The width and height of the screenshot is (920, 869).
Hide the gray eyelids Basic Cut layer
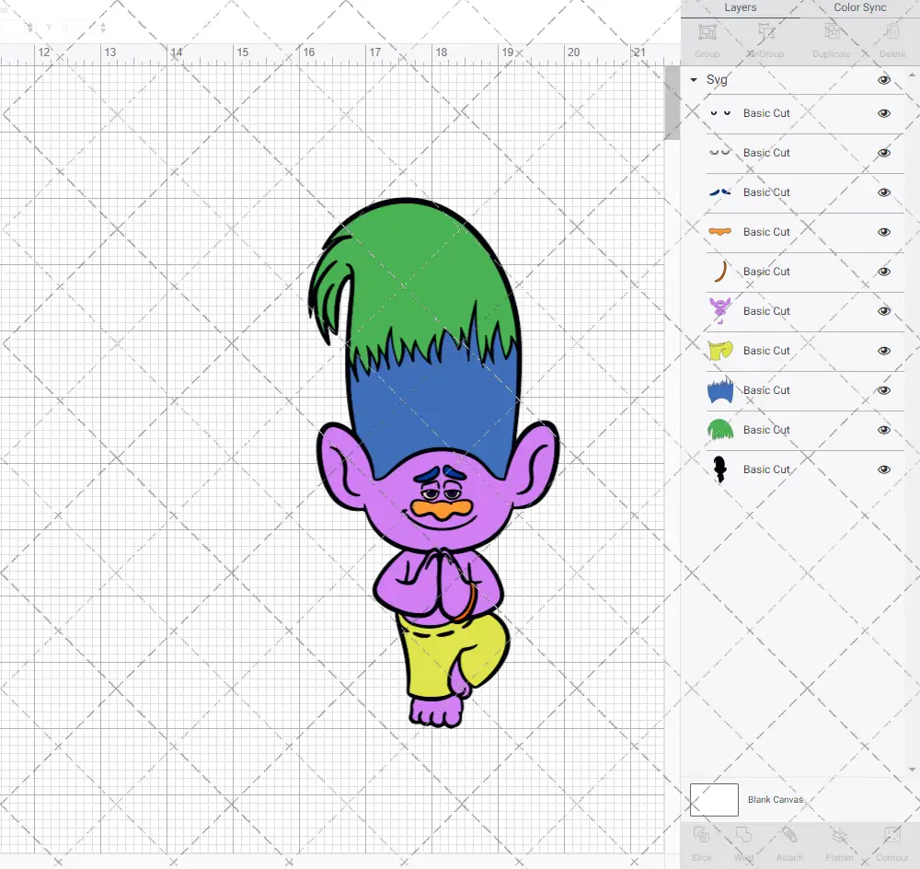(883, 153)
